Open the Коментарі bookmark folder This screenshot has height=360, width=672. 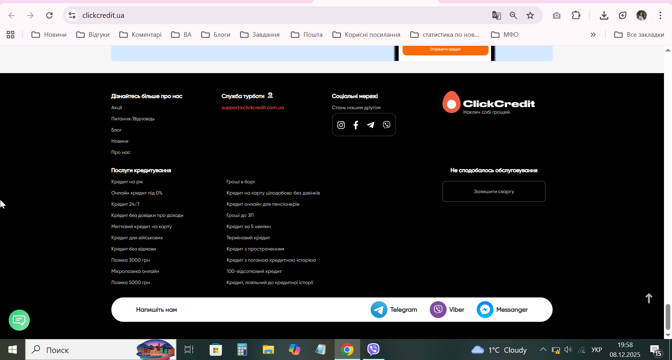pos(140,35)
